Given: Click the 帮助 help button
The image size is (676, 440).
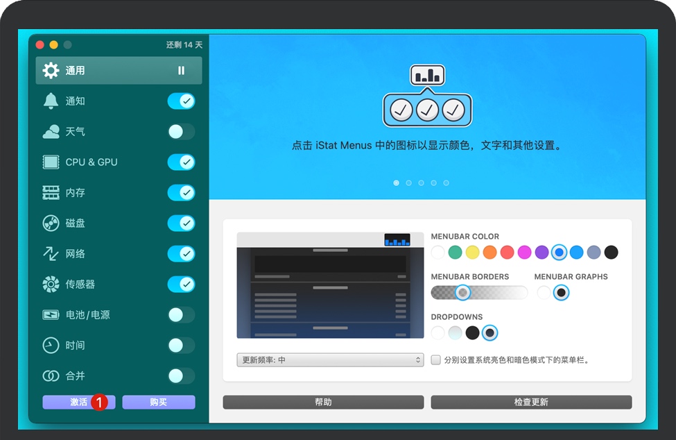Looking at the screenshot, I should pyautogui.click(x=323, y=402).
